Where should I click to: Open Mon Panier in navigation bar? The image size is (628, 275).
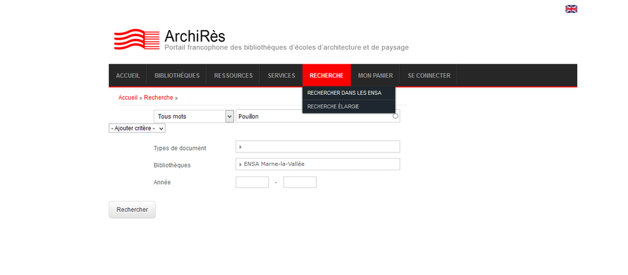375,75
